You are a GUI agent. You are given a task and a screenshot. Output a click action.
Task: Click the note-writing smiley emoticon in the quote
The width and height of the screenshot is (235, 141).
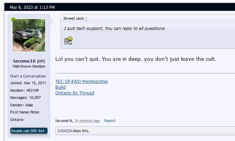(x=68, y=41)
